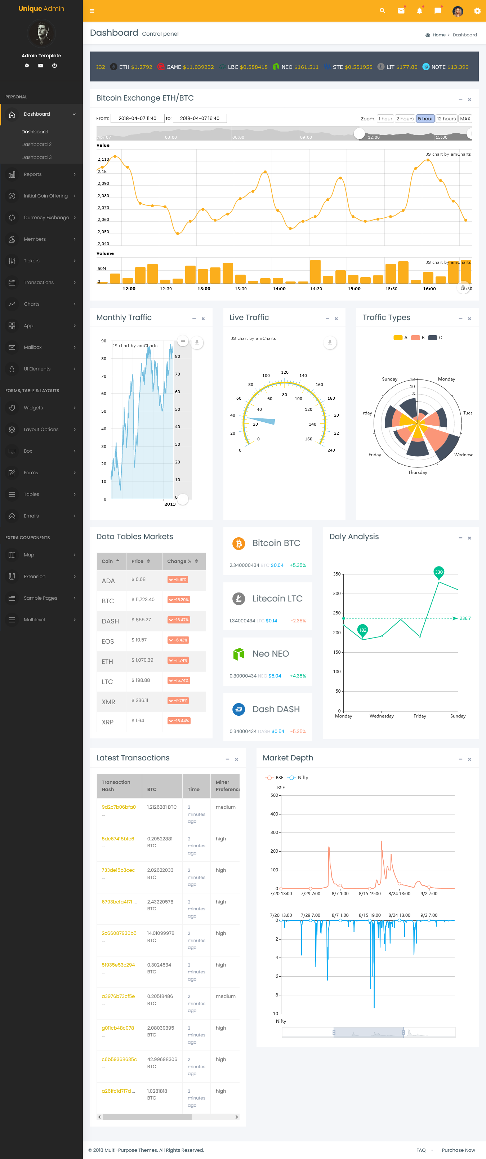Expand Currency Exchange sidebar menu

[41, 218]
